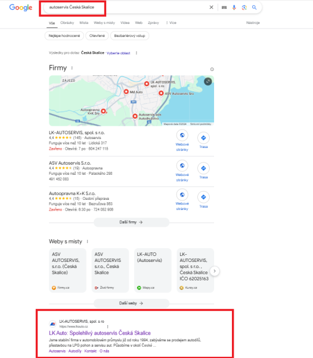This screenshot has height=358, width=313.
Task: Click the Vyberte oblast link
Action: (119, 53)
